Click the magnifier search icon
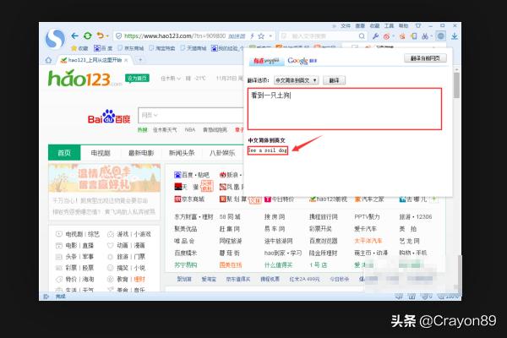Image resolution: width=507 pixels, height=338 pixels. [x=362, y=35]
